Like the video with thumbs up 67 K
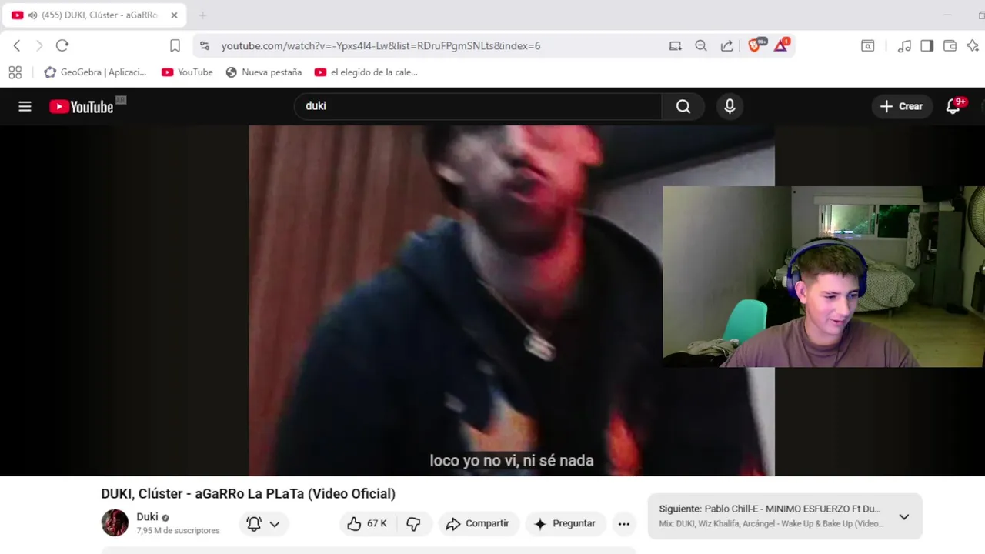This screenshot has height=554, width=985. [366, 524]
